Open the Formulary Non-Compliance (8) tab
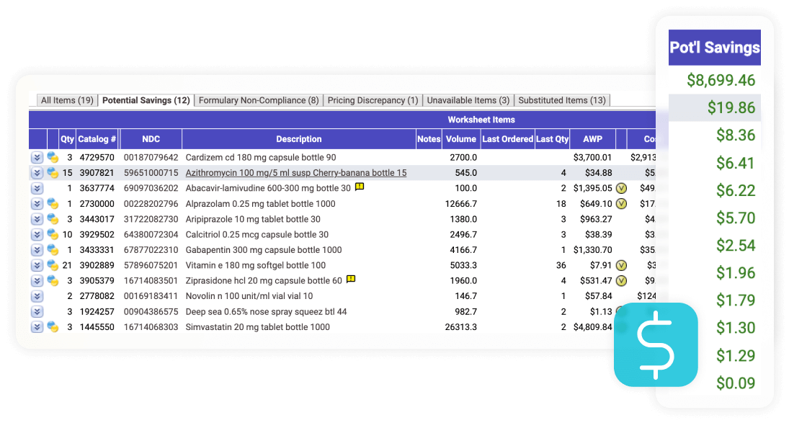The image size is (789, 423). click(x=259, y=100)
